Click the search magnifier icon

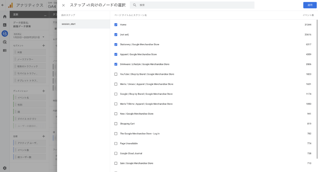(135, 5)
